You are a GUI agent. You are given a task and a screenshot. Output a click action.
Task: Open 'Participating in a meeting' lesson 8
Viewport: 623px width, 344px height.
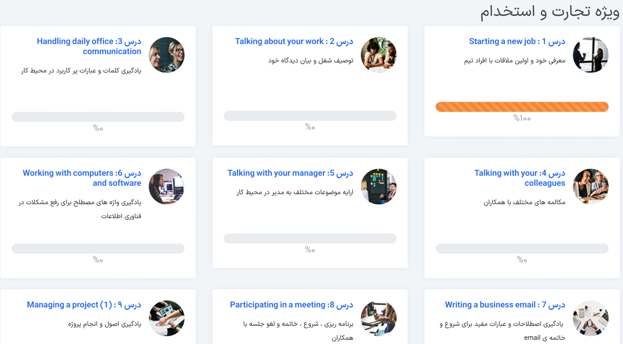tap(291, 305)
